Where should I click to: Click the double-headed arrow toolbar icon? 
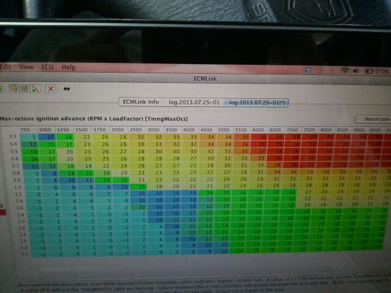point(67,89)
